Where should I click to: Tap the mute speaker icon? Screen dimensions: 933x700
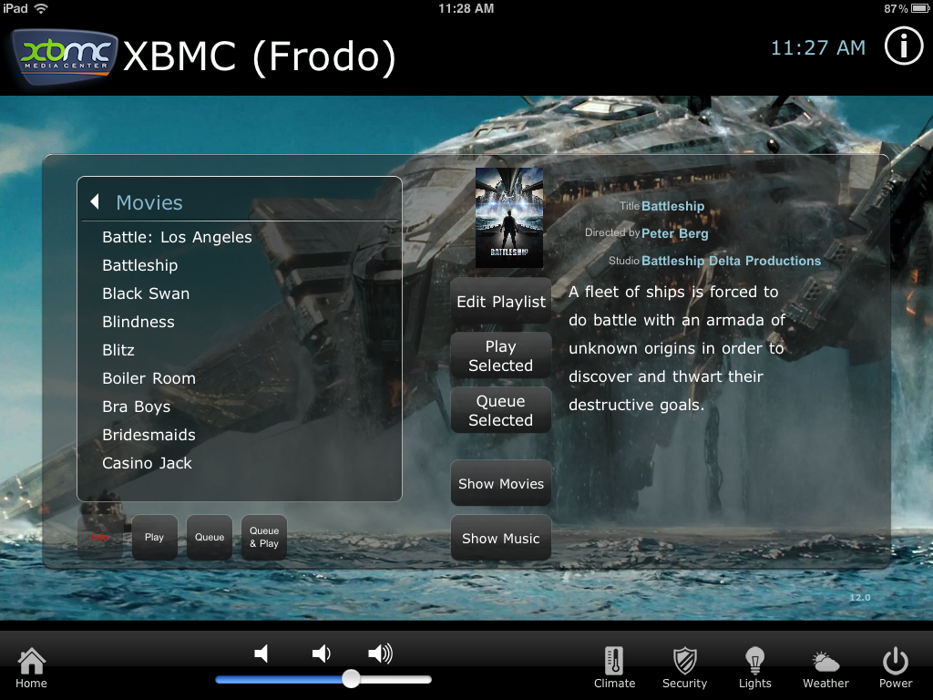coord(261,654)
